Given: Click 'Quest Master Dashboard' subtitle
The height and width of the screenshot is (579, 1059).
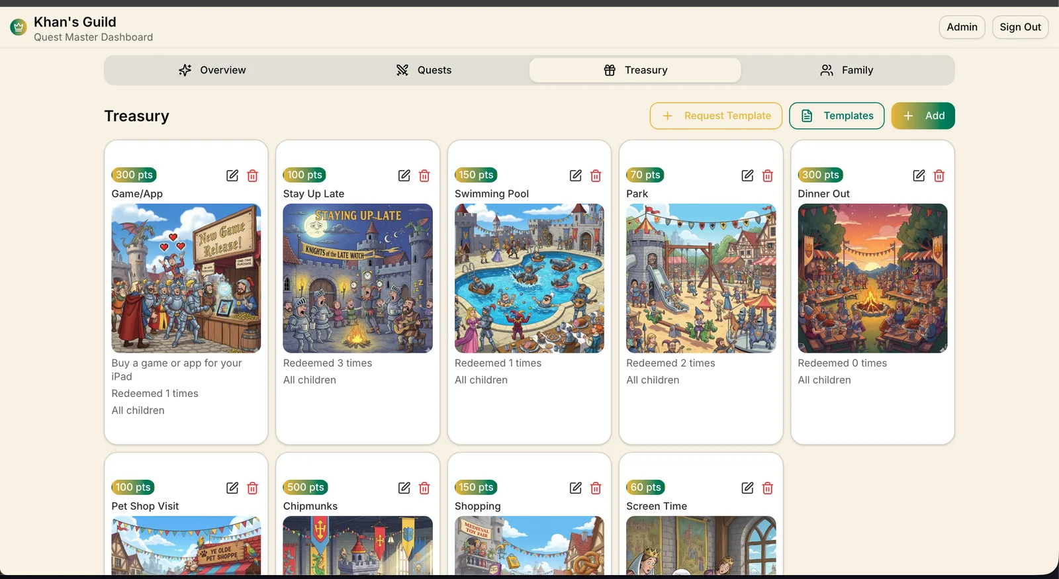Looking at the screenshot, I should (93, 37).
